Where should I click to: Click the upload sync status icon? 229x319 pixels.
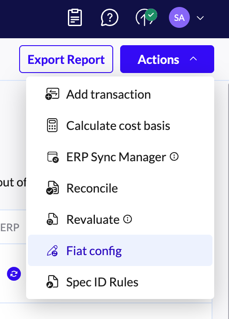[146, 17]
